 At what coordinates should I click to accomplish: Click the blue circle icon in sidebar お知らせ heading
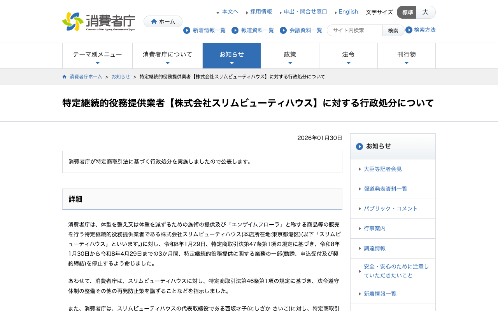click(x=359, y=147)
